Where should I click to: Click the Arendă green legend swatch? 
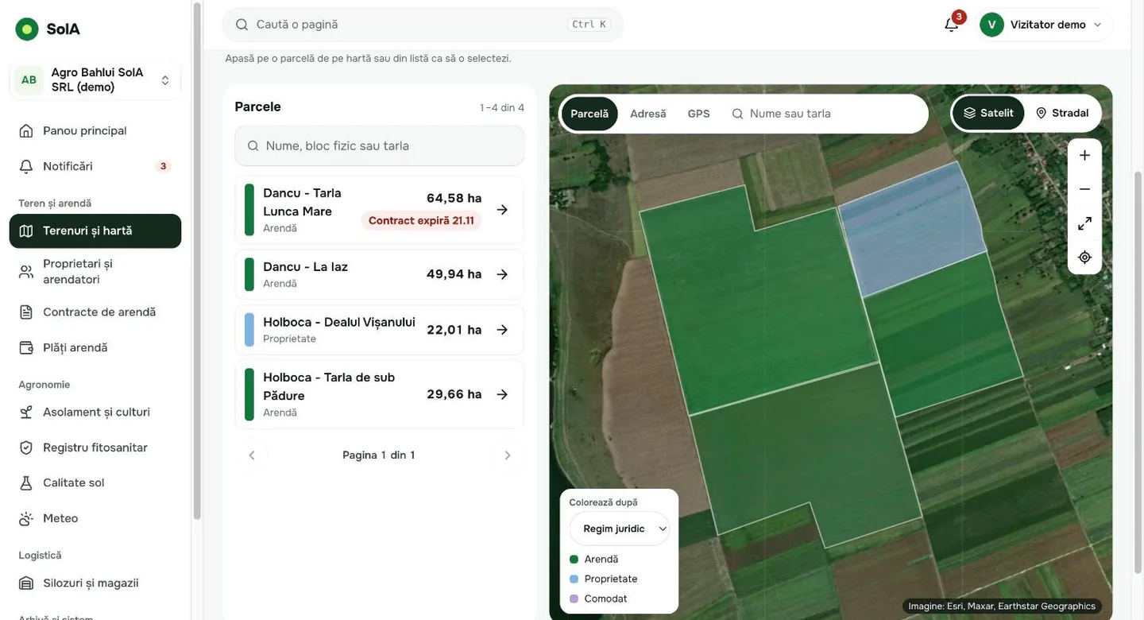[574, 560]
